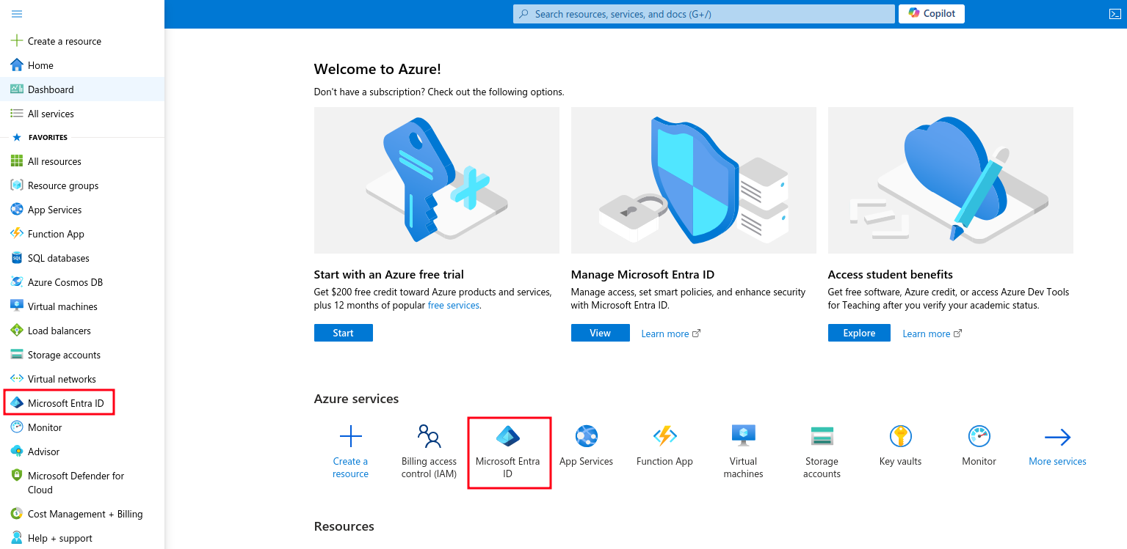Open Home label in the sidebar menu
This screenshot has height=549, width=1127.
(x=40, y=65)
